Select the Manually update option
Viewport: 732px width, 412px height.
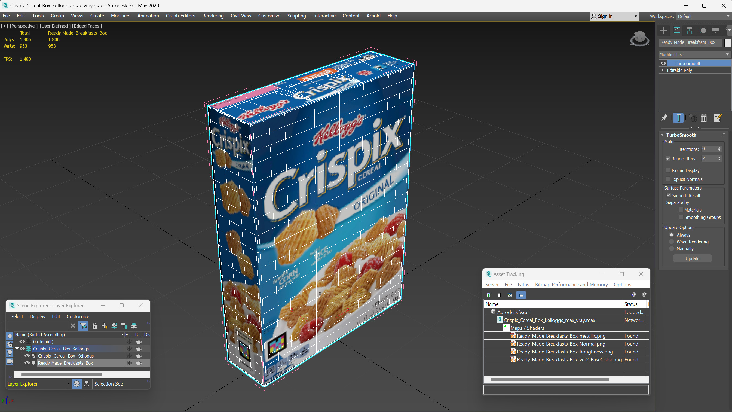coord(672,249)
